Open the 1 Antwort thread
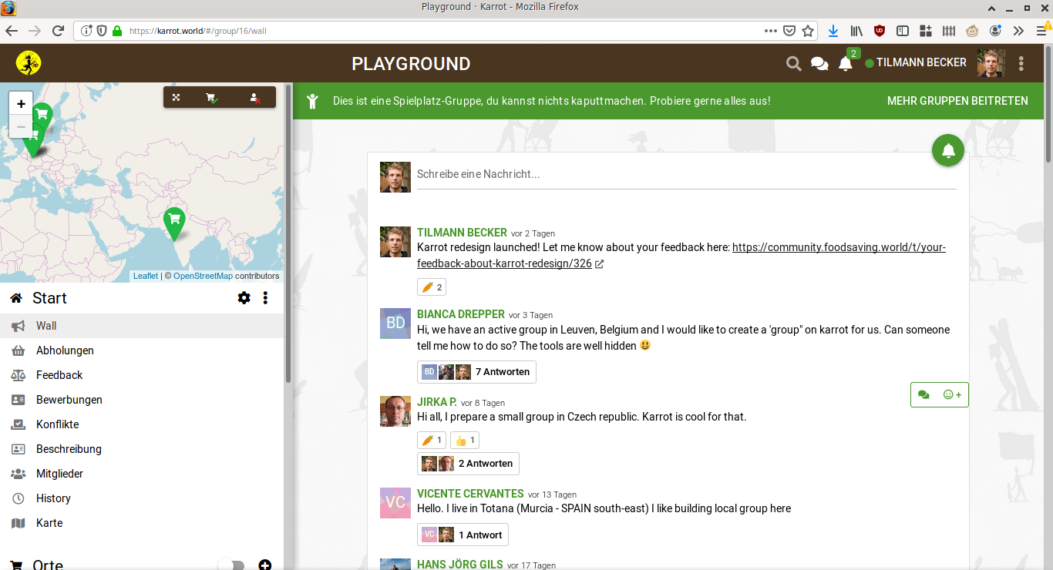The image size is (1053, 570). tap(463, 535)
